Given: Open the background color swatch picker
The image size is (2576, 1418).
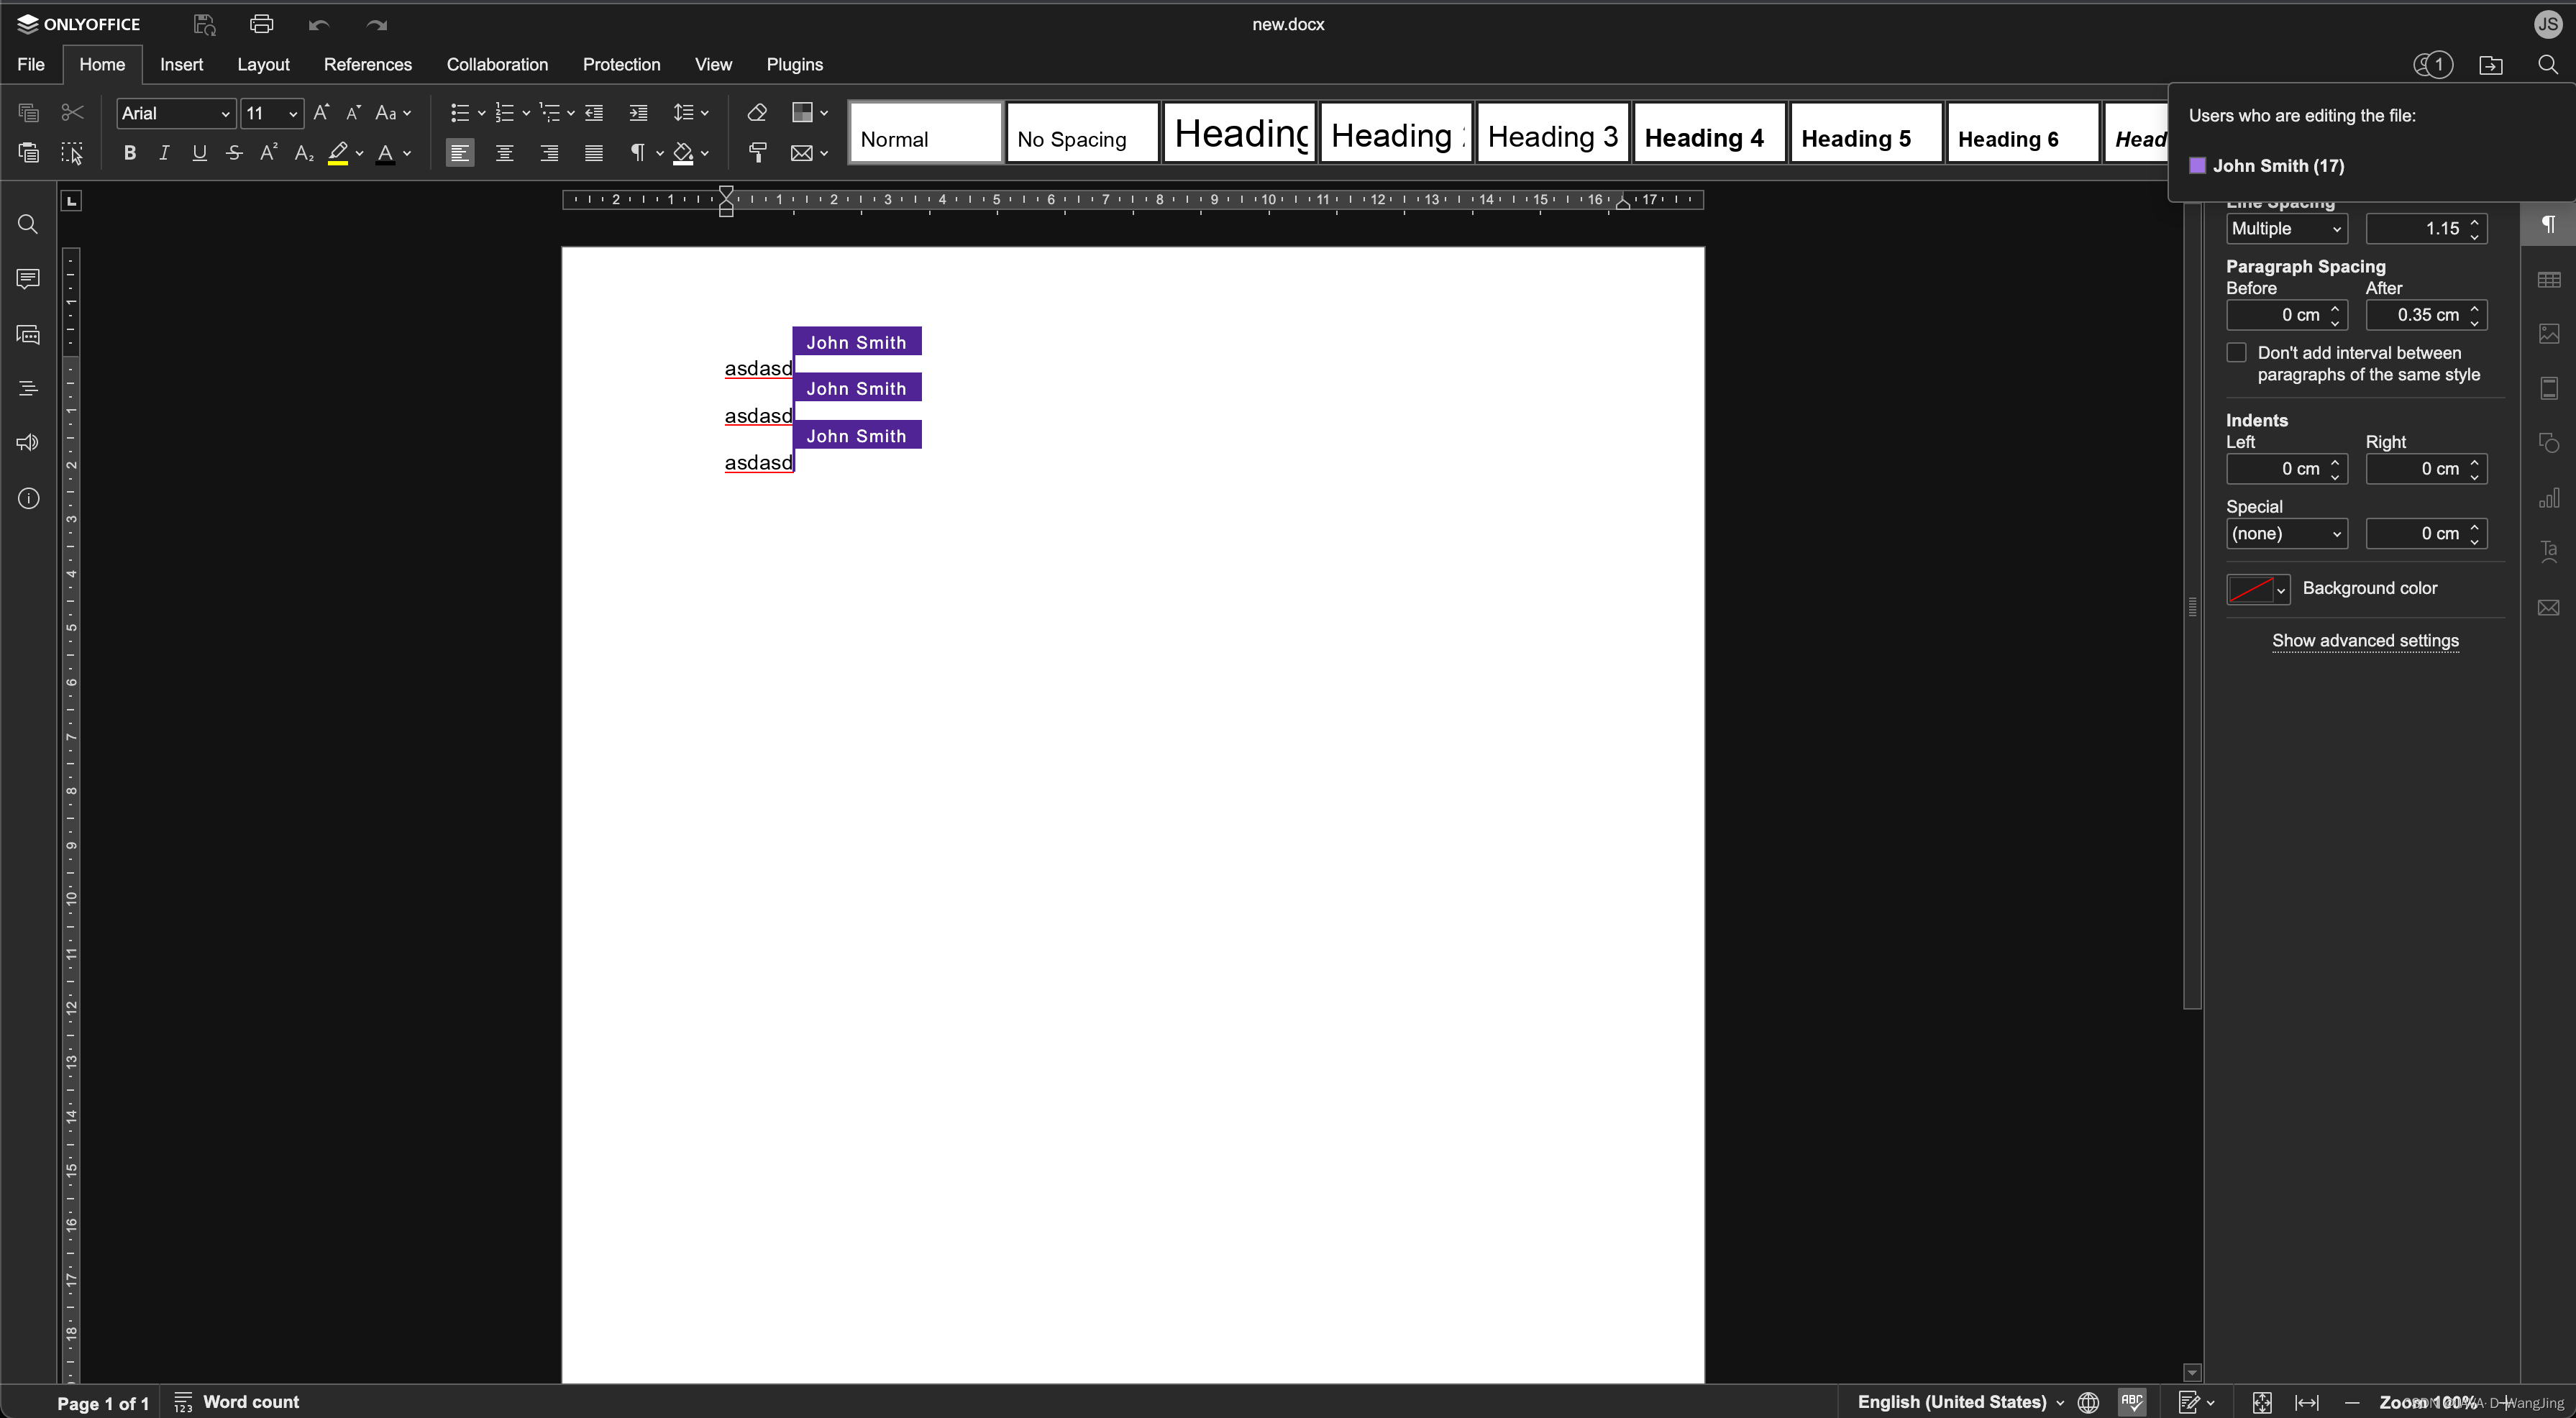Looking at the screenshot, I should coord(2257,589).
